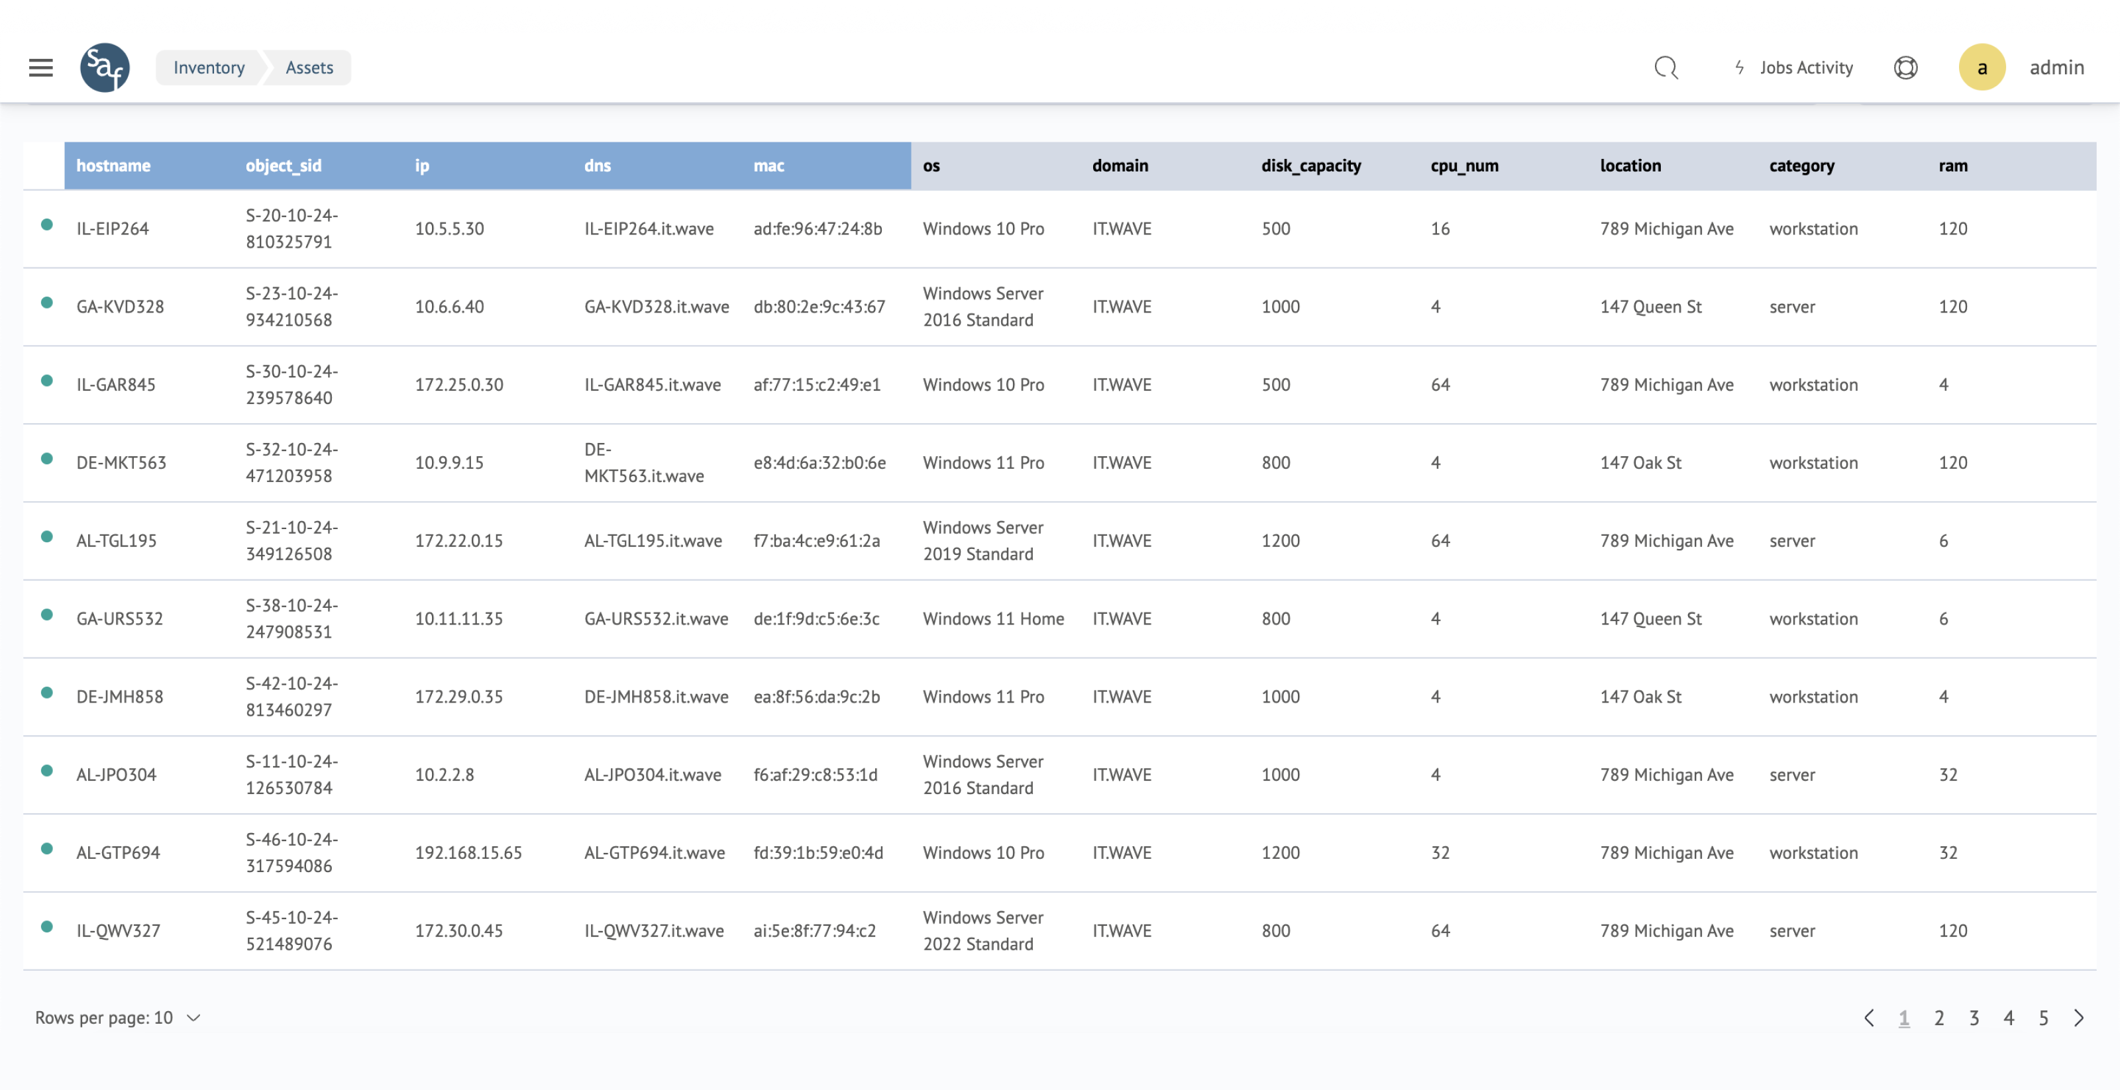Click green status dot for IL-EIP264

[x=47, y=224]
